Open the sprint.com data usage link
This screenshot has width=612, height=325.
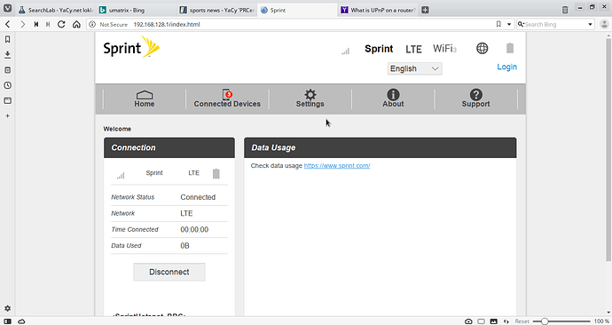tap(337, 166)
